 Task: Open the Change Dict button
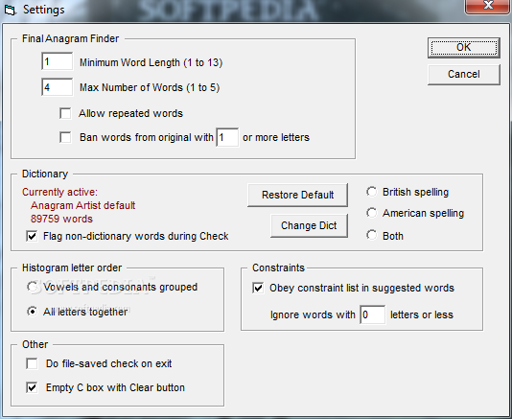click(x=309, y=225)
